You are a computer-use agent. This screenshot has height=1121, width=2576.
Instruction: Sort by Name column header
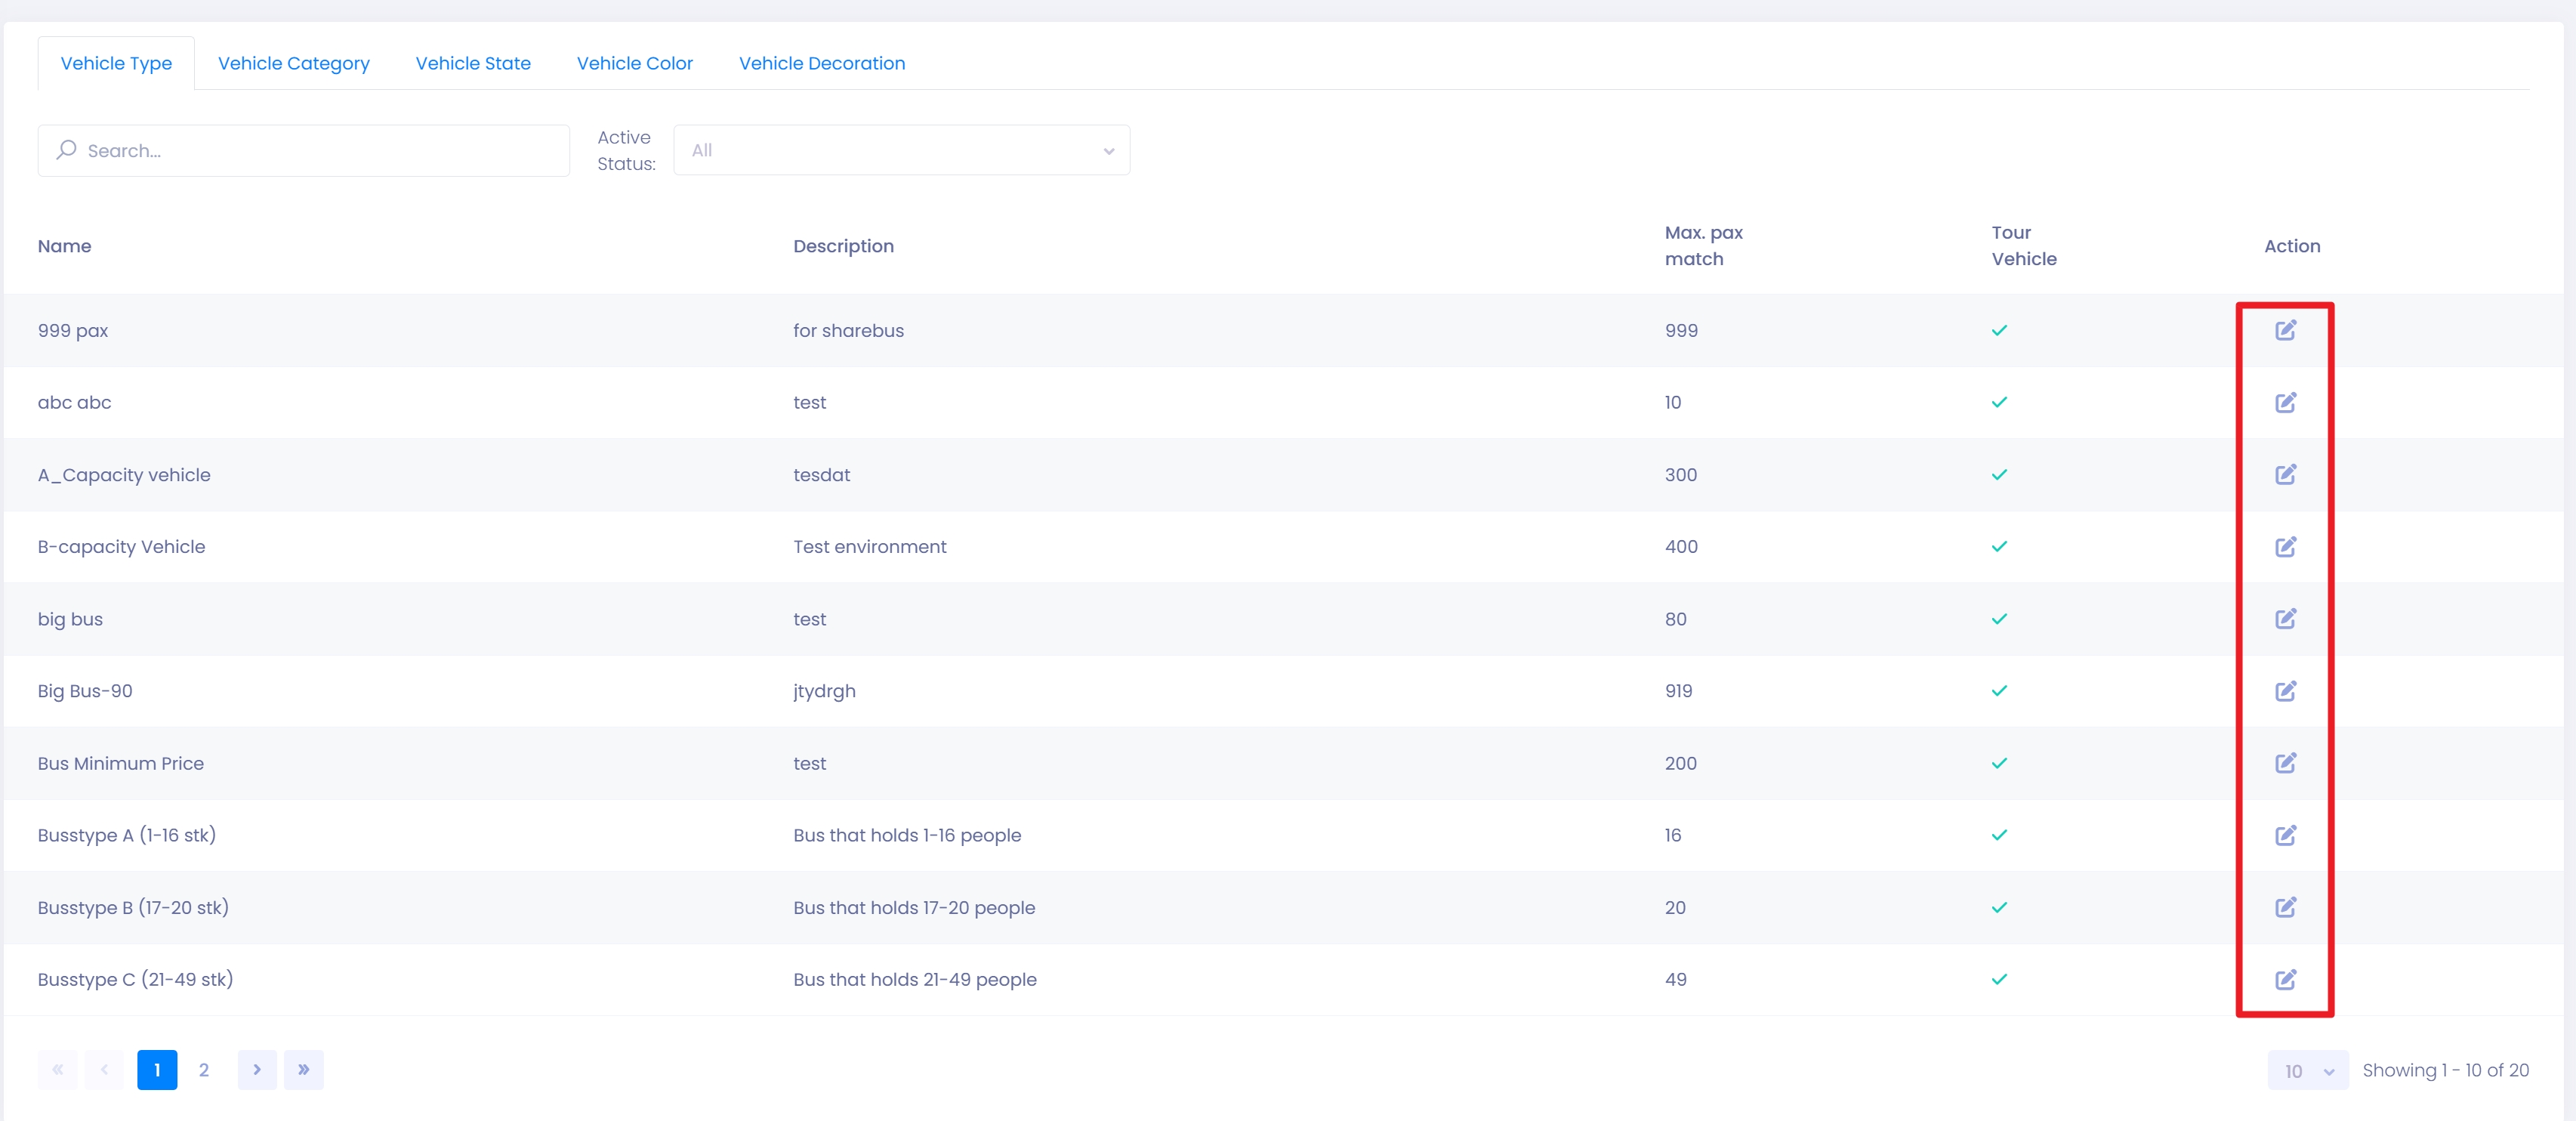64,246
